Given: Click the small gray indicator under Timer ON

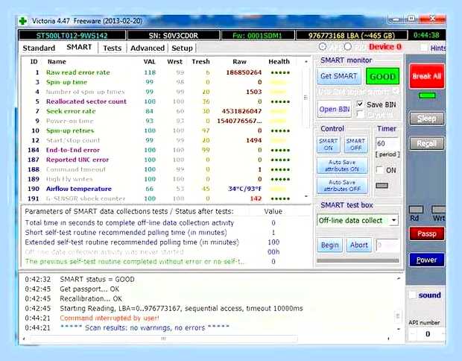Looking at the screenshot, I should 382,186.
